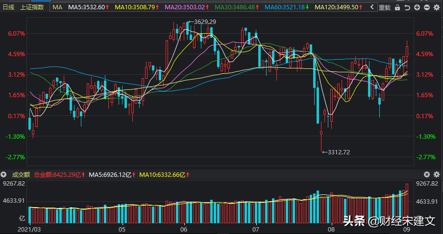Click the 3629.29 high price marker
The height and width of the screenshot is (234, 443).
tap(204, 22)
